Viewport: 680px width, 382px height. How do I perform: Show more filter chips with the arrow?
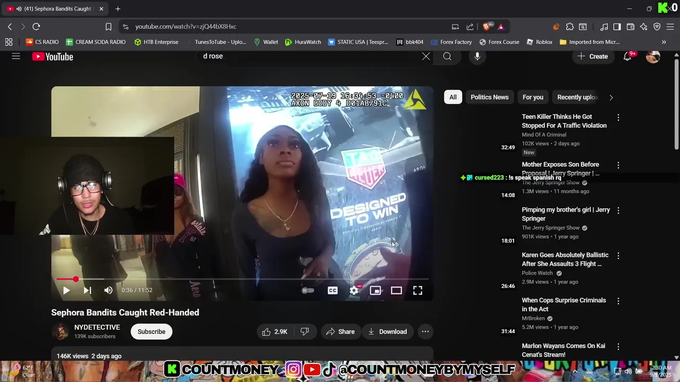pos(611,97)
